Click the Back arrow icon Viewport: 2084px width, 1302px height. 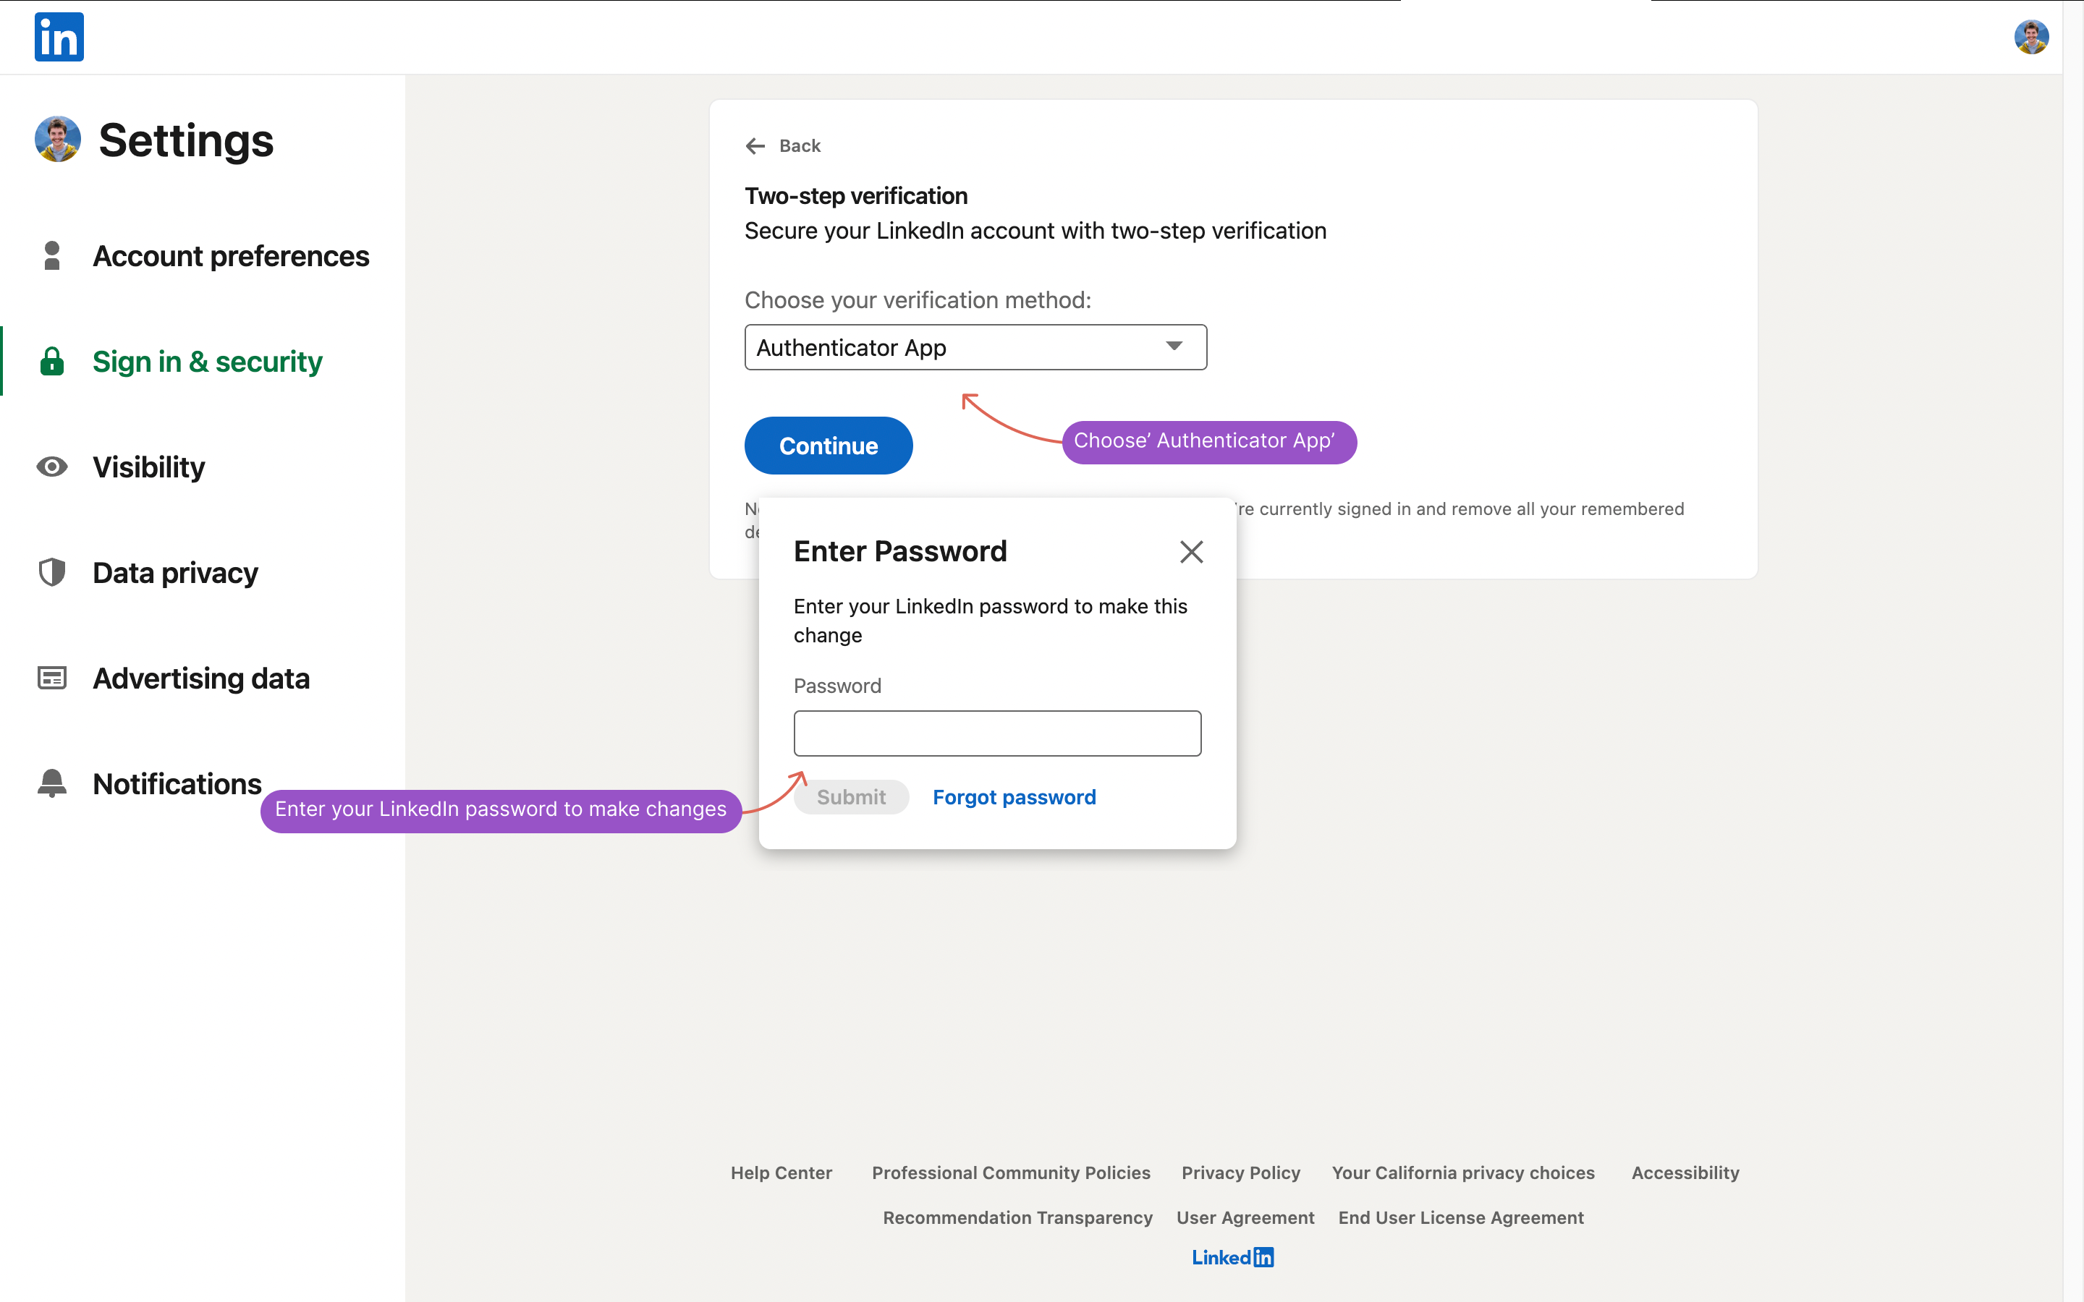(755, 145)
